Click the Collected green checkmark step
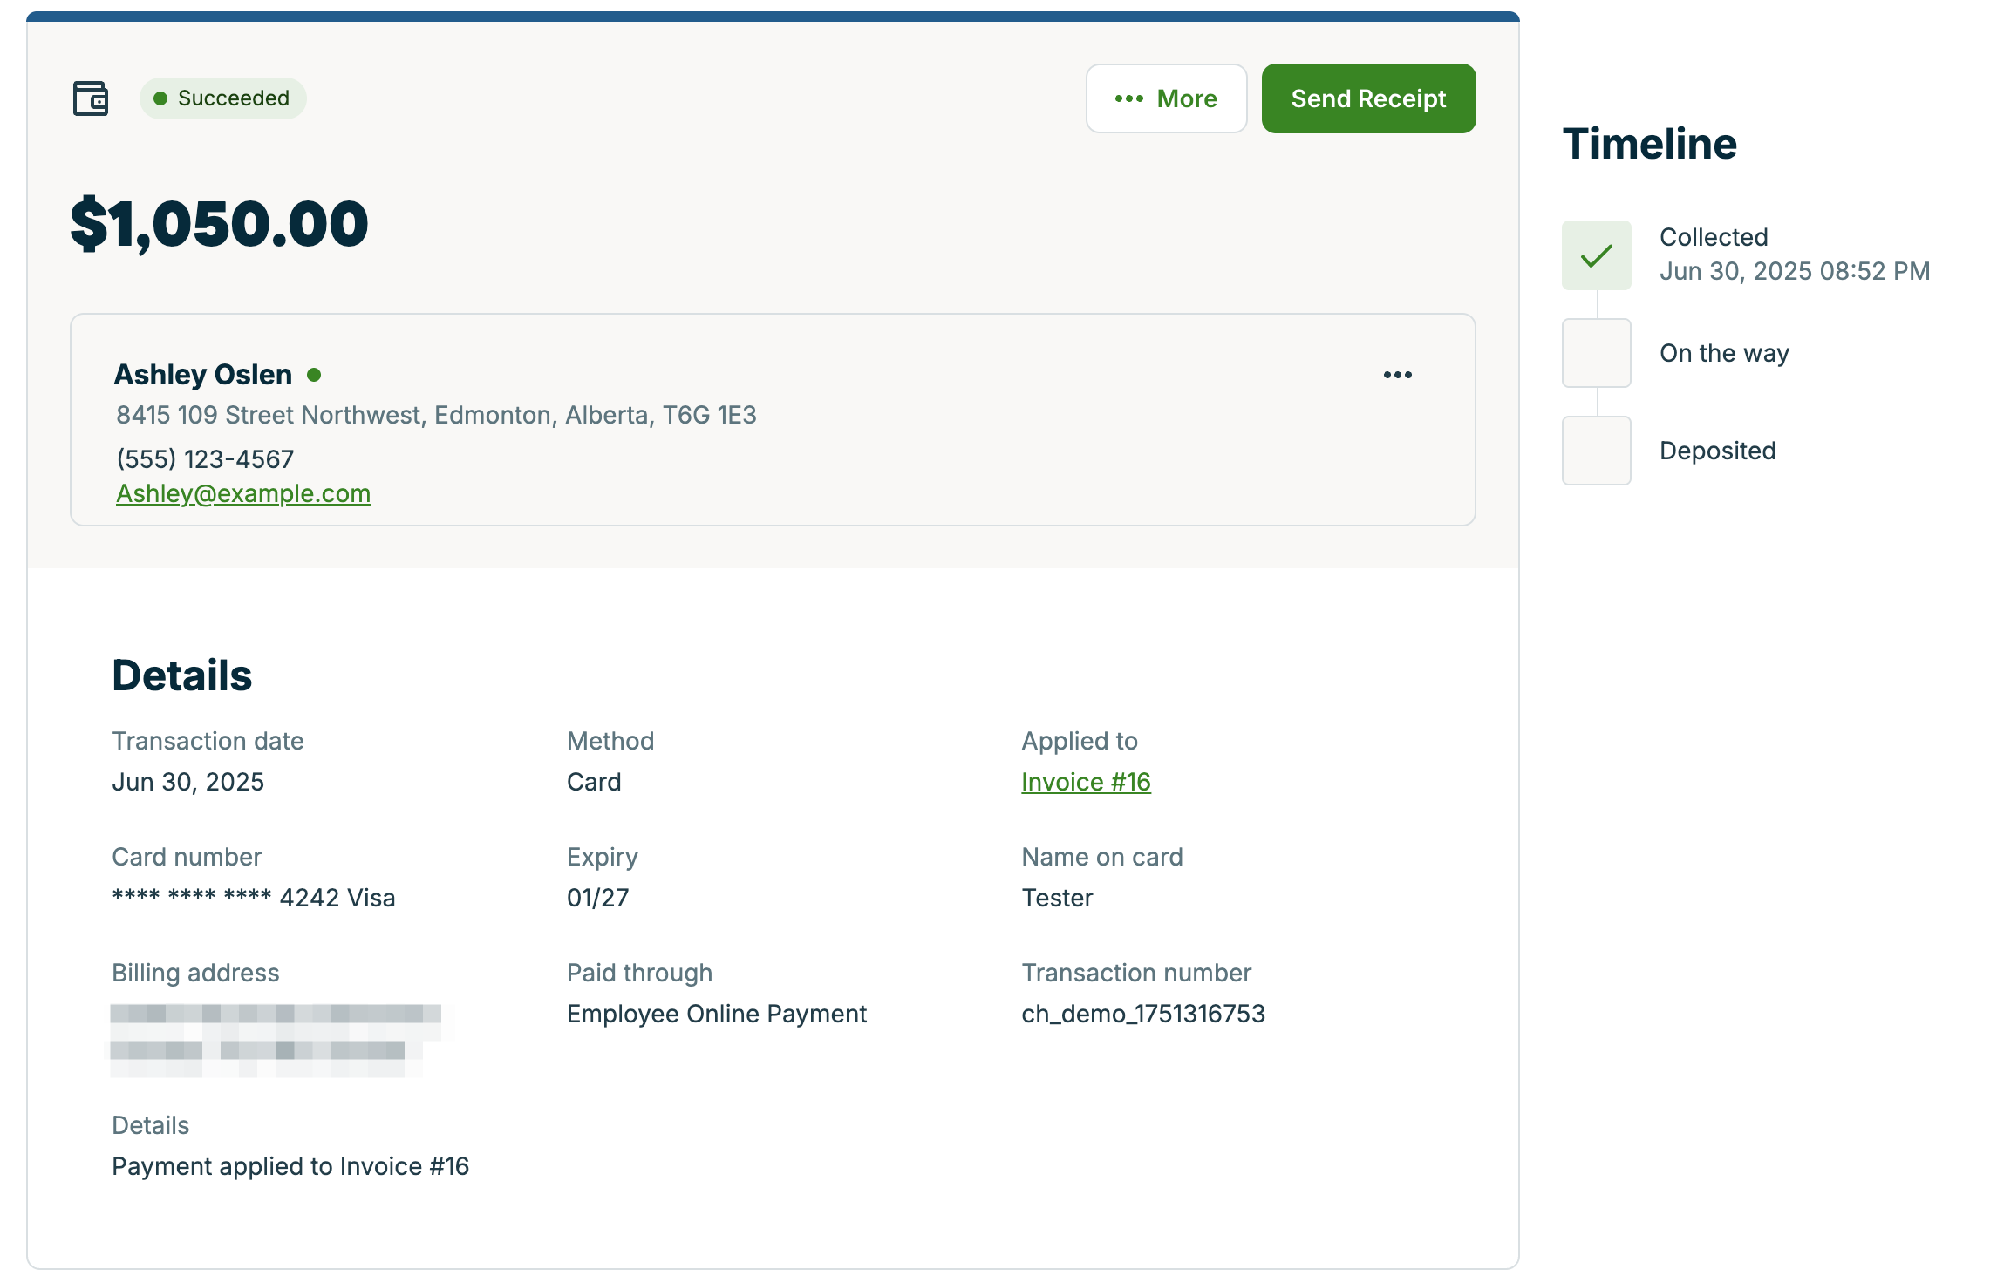 click(x=1596, y=255)
